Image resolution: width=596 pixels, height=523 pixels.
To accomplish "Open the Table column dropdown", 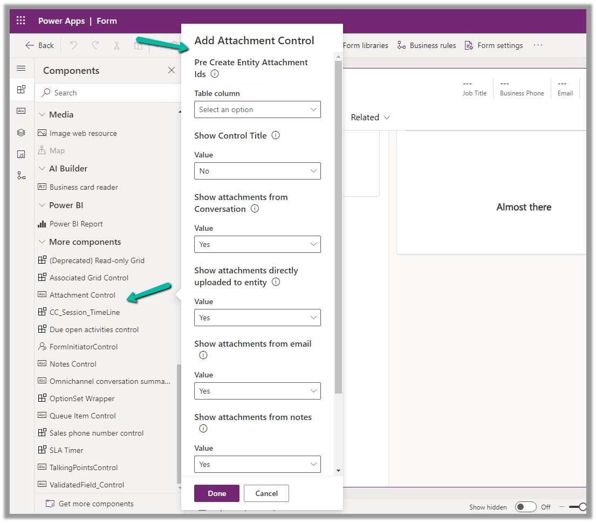I will tap(257, 109).
